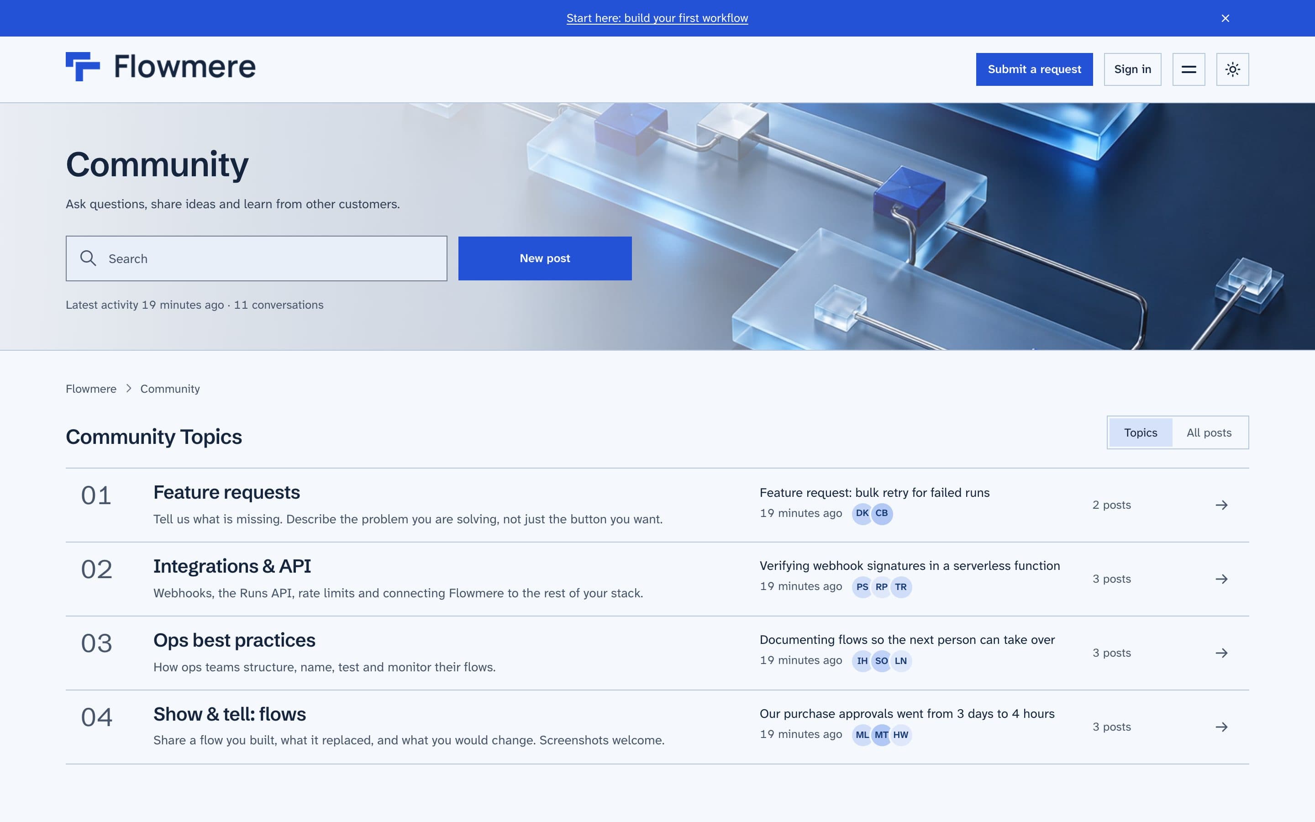Click the DK avatar badge
Screen dimensions: 1315x822
coord(862,513)
